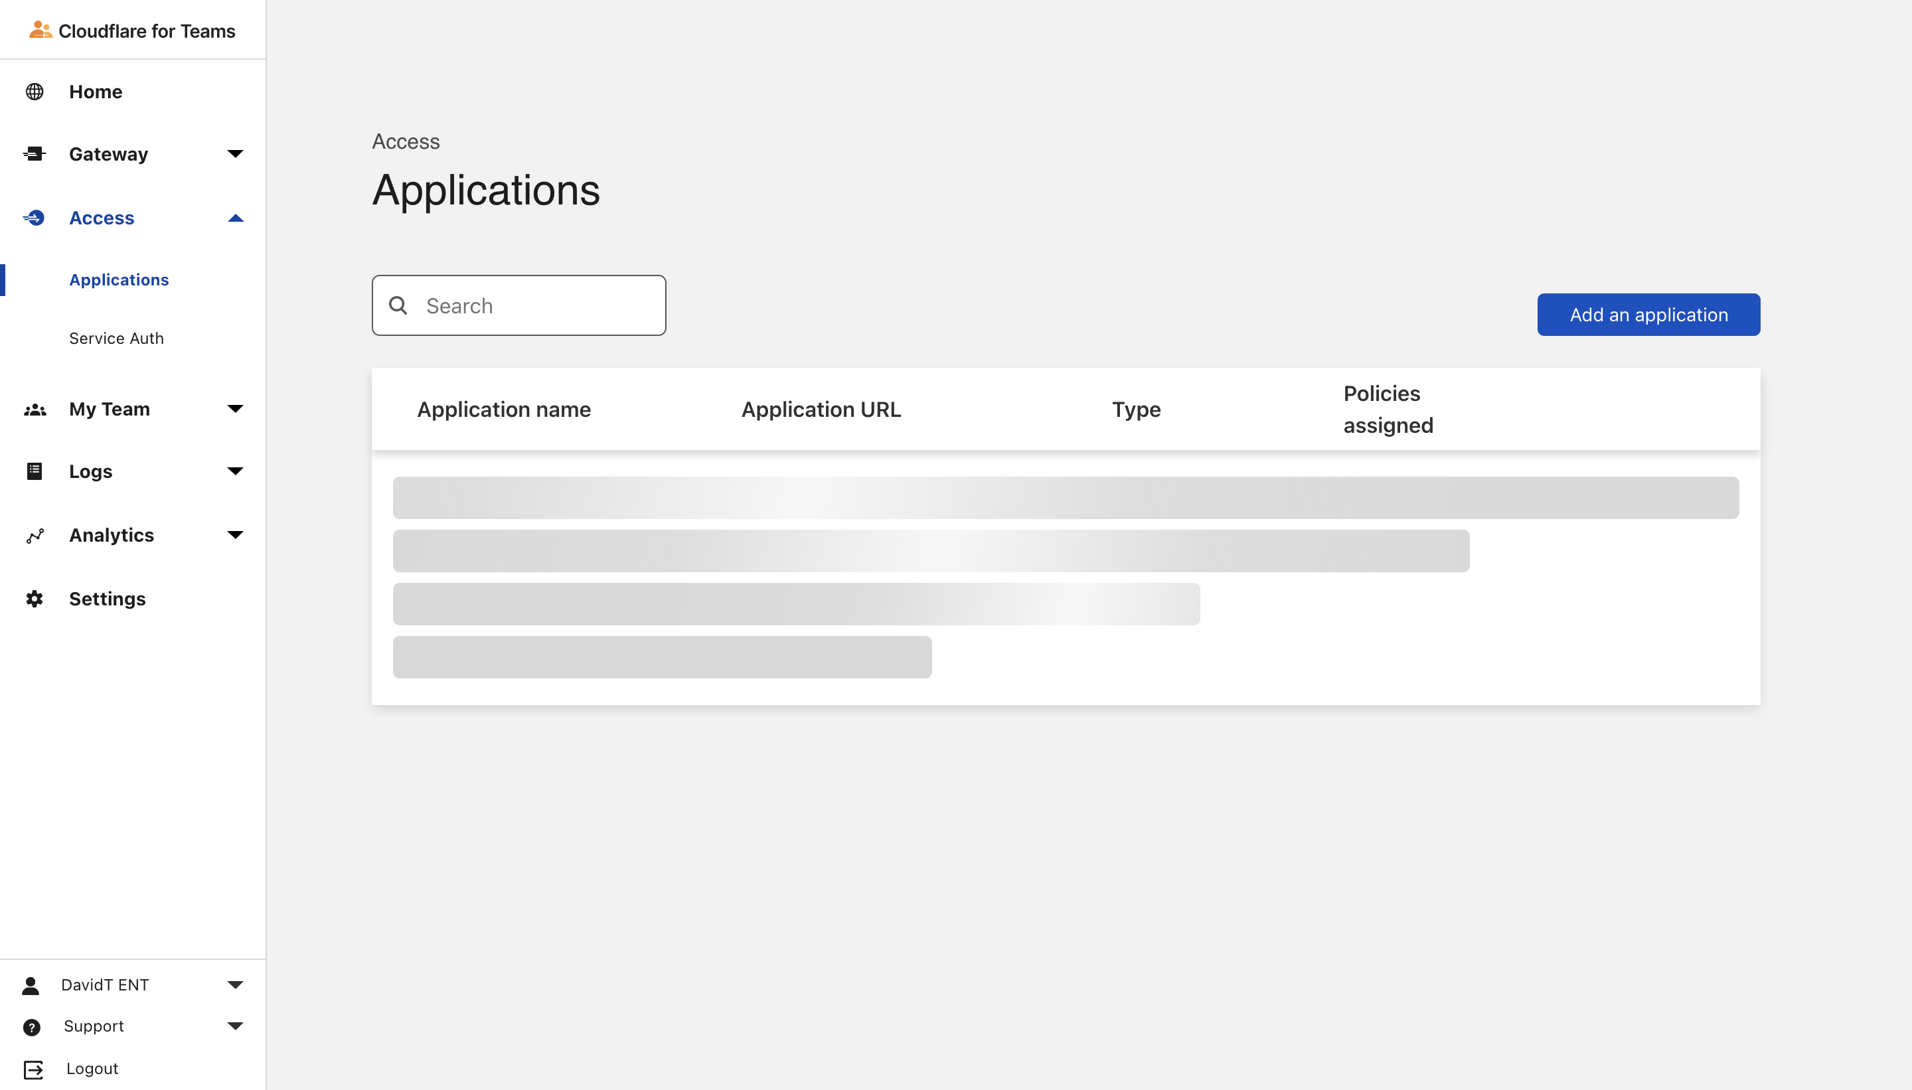Viewport: 1912px width, 1090px height.
Task: Select Service Auth in the sidebar
Action: 116,338
